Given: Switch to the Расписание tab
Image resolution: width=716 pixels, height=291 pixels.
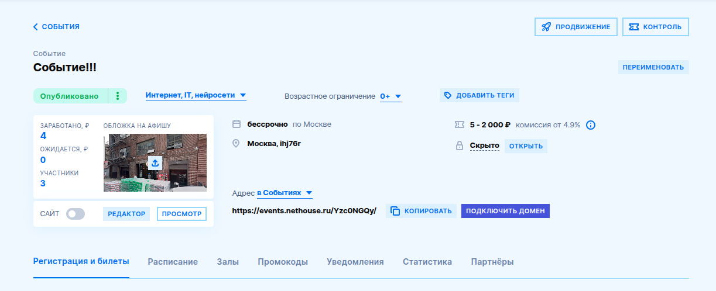Looking at the screenshot, I should click(173, 262).
